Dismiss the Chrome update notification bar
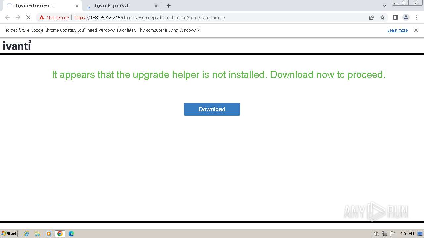The height and width of the screenshot is (238, 424). 416,30
